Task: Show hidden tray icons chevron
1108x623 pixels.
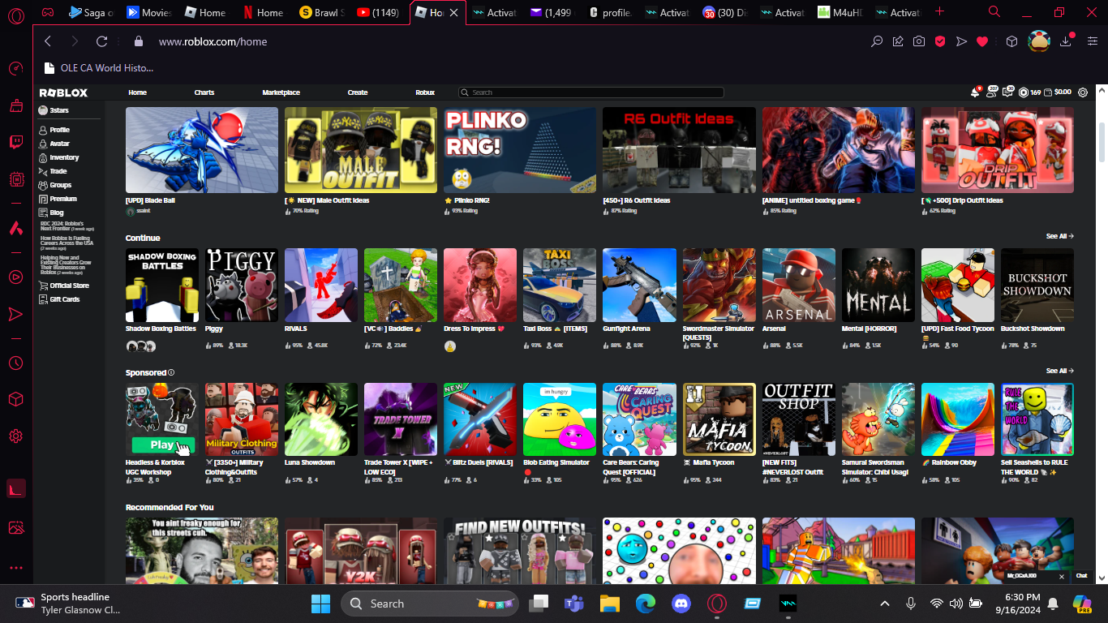Action: pos(885,604)
